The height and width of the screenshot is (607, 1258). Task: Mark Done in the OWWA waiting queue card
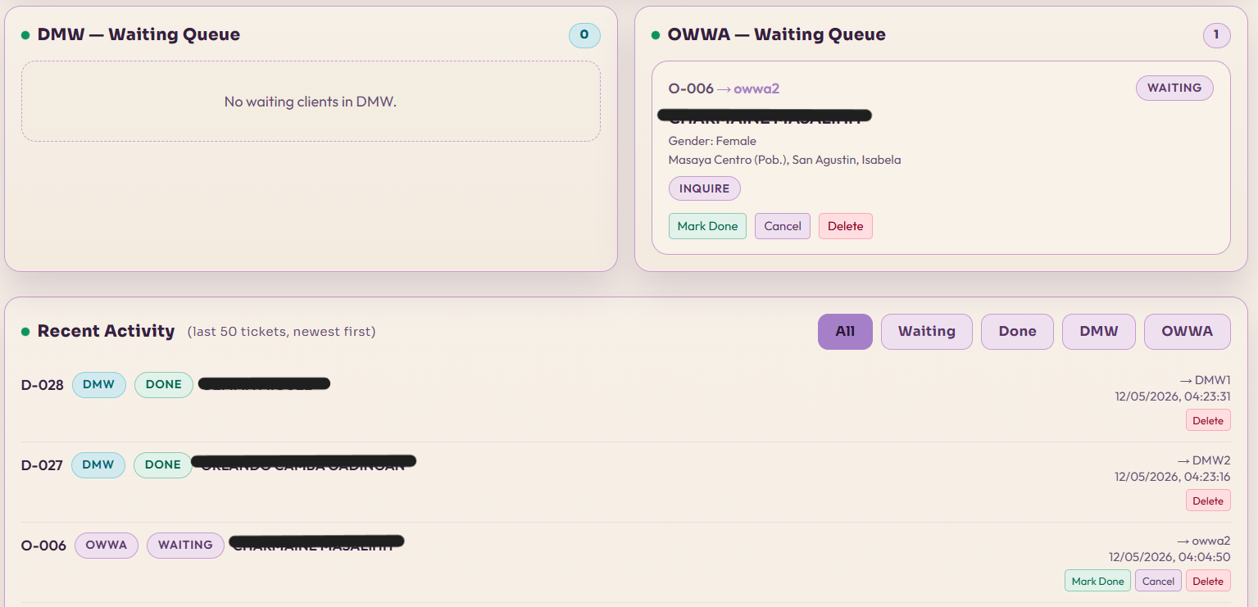click(x=707, y=226)
